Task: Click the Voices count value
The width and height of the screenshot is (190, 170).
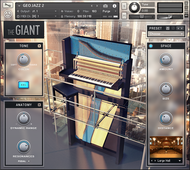Action: point(78,11)
